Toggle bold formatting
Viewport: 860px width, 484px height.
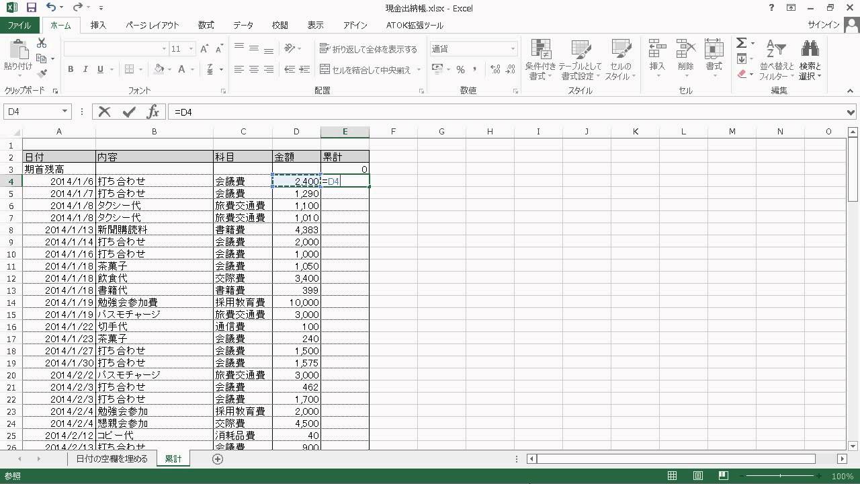pyautogui.click(x=71, y=69)
